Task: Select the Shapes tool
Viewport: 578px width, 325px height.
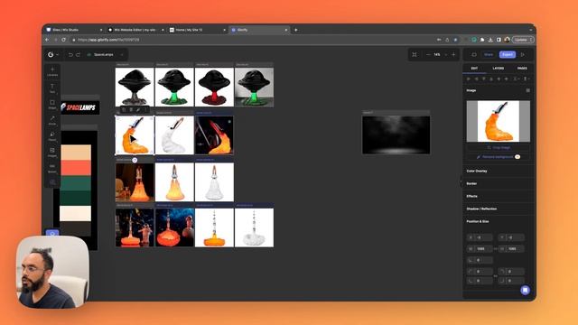Action: point(52,105)
